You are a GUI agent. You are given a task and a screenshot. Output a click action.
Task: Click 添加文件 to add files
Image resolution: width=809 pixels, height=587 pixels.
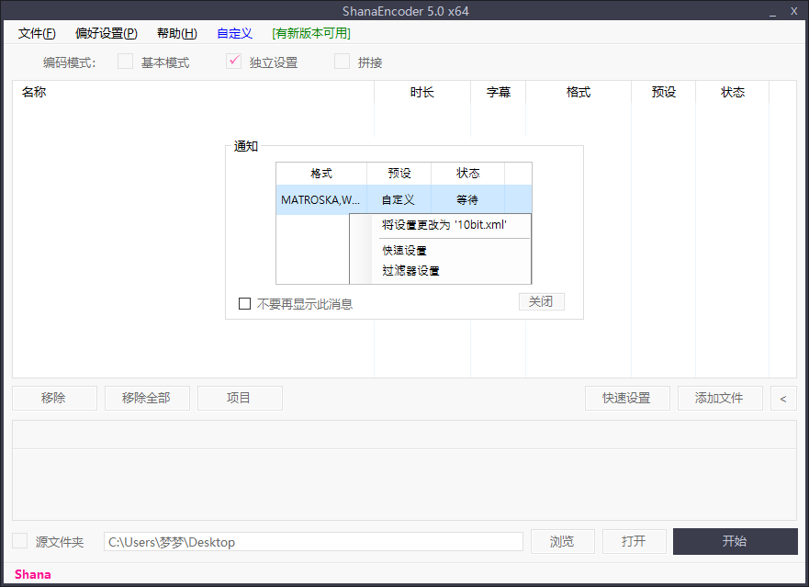(720, 398)
